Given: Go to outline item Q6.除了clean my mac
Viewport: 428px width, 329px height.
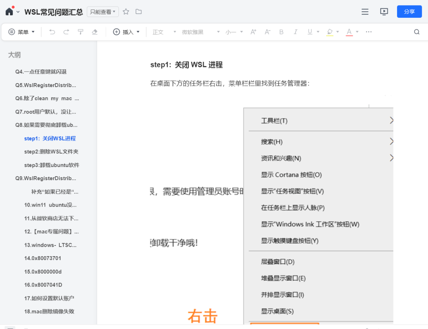Looking at the screenshot, I should pyautogui.click(x=47, y=99).
